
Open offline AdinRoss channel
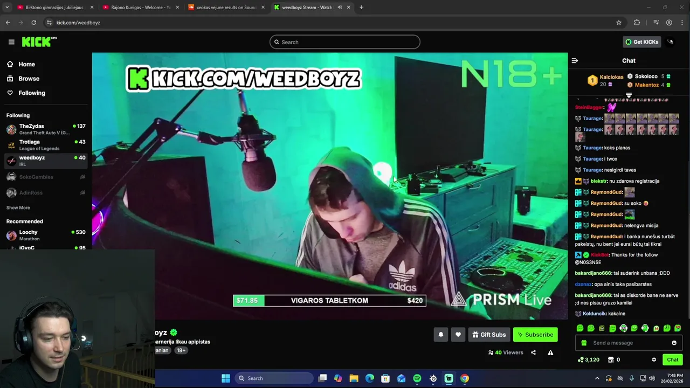[x=46, y=192]
